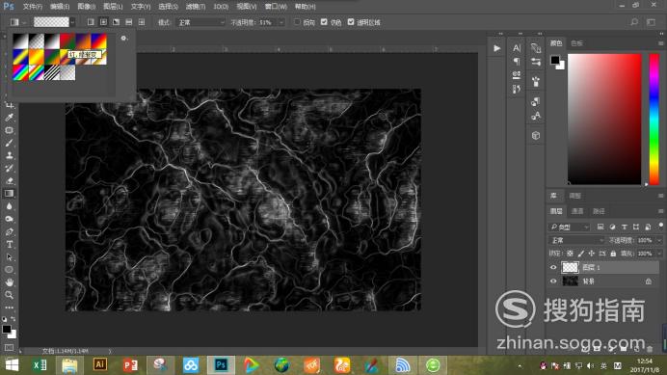Select the Type tool

coord(9,244)
